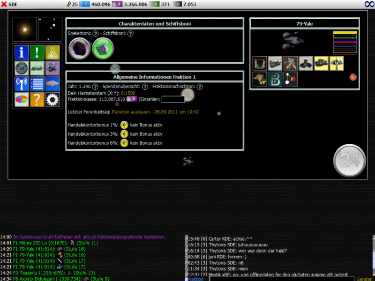Open the yellow research flask icon
This screenshot has width=375, height=281.
[x=52, y=52]
